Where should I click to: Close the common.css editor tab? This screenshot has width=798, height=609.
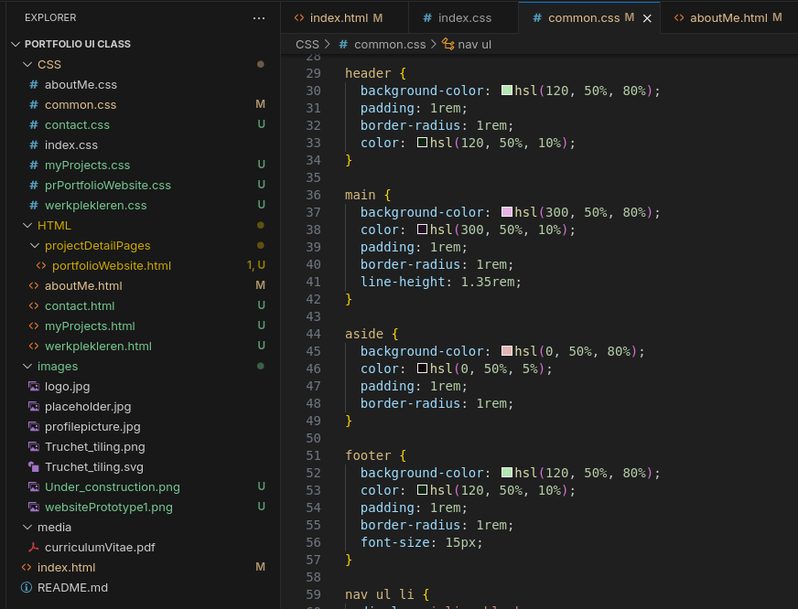pyautogui.click(x=647, y=18)
